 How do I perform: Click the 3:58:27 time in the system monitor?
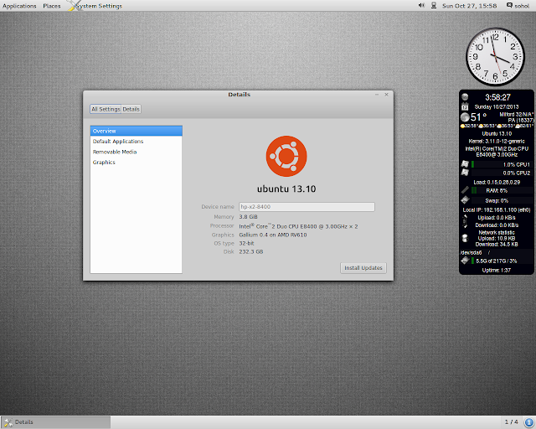497,97
